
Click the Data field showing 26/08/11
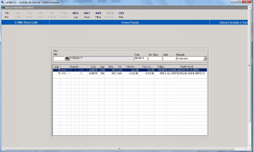pyautogui.click(x=140, y=58)
